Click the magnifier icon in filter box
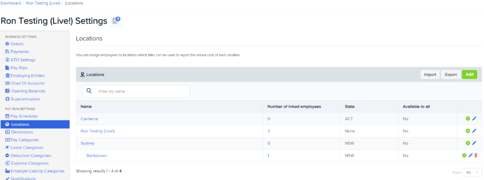Image resolution: width=484 pixels, height=180 pixels. [x=89, y=91]
